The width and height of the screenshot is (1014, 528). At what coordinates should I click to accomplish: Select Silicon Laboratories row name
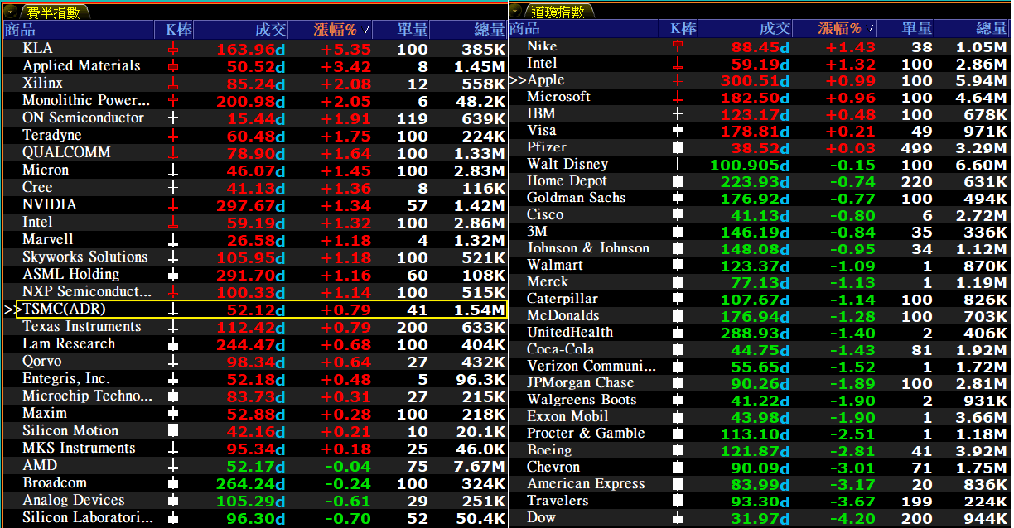87,517
